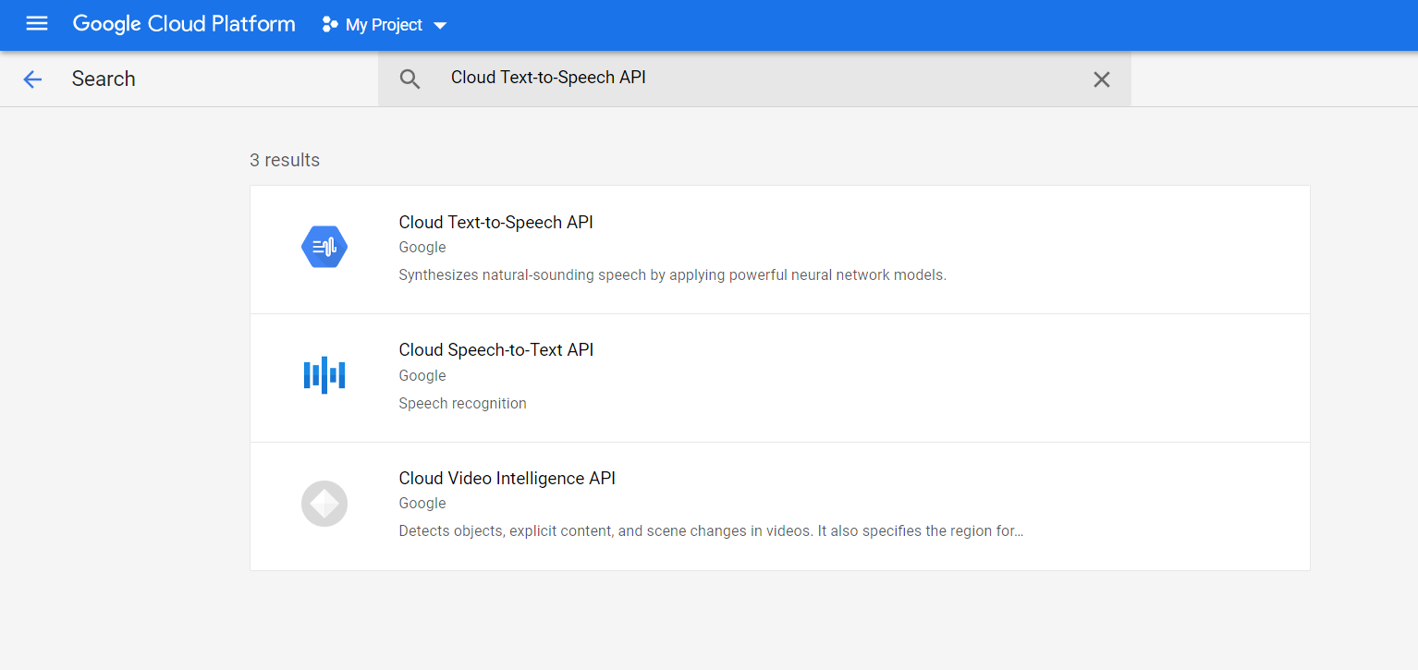Click the project hexagon dots icon
This screenshot has height=670, width=1418.
click(x=329, y=25)
